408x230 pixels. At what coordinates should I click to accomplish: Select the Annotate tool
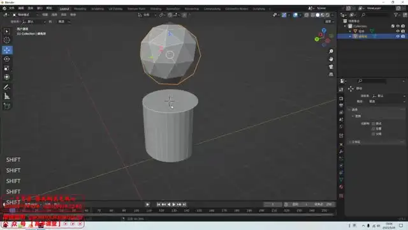pyautogui.click(x=7, y=88)
